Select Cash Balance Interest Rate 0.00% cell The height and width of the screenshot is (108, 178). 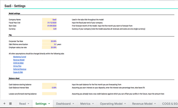(49, 88)
